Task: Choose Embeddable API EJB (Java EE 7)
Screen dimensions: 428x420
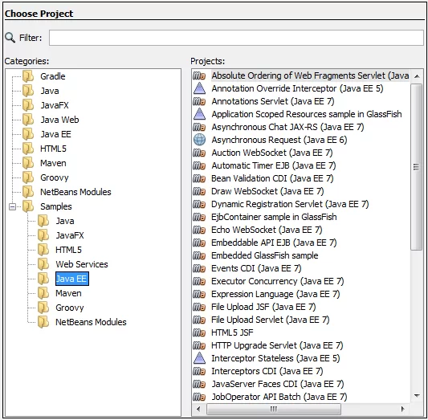Action: 274,243
